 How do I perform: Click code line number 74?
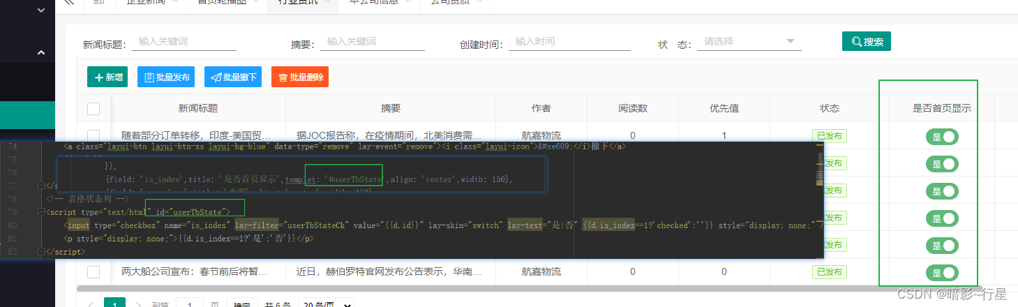pyautogui.click(x=12, y=147)
